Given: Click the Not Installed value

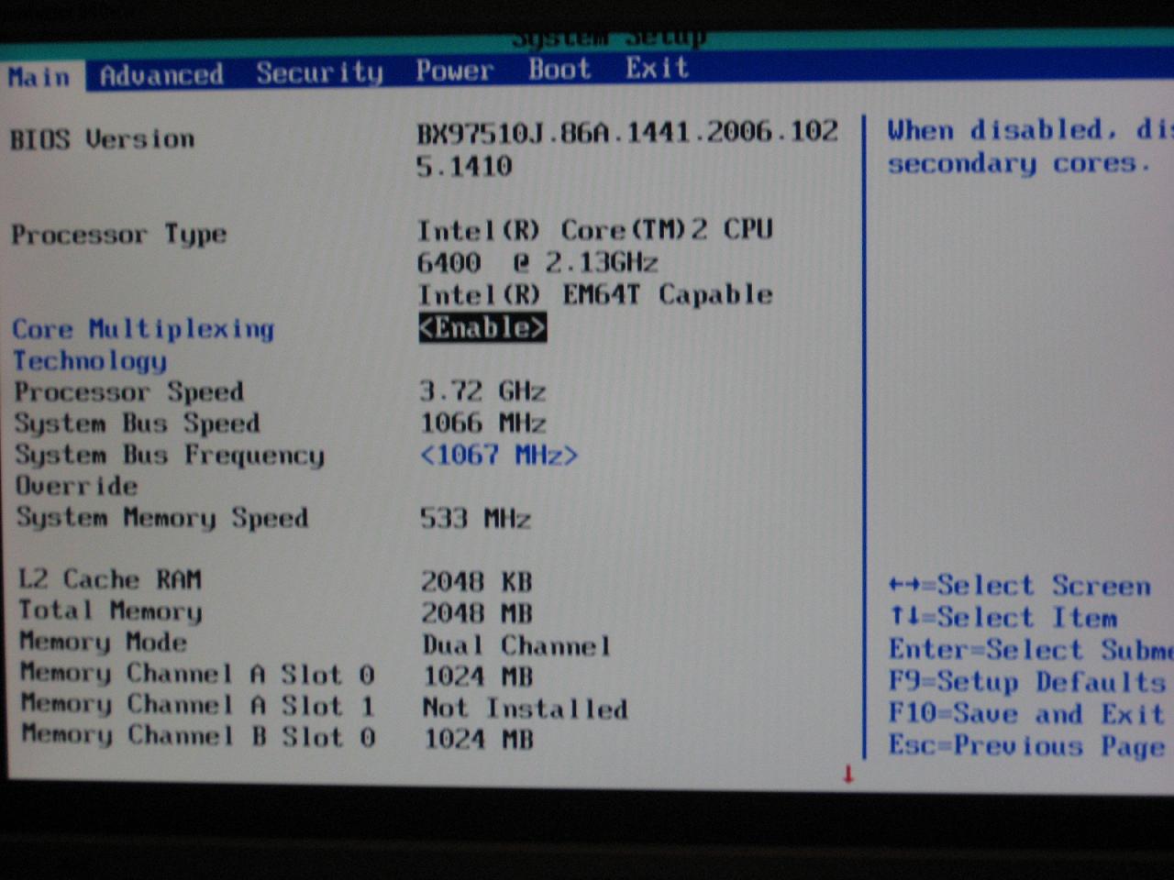Looking at the screenshot, I should 526,708.
